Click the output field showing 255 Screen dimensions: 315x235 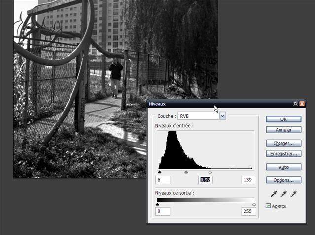pyautogui.click(x=249, y=211)
